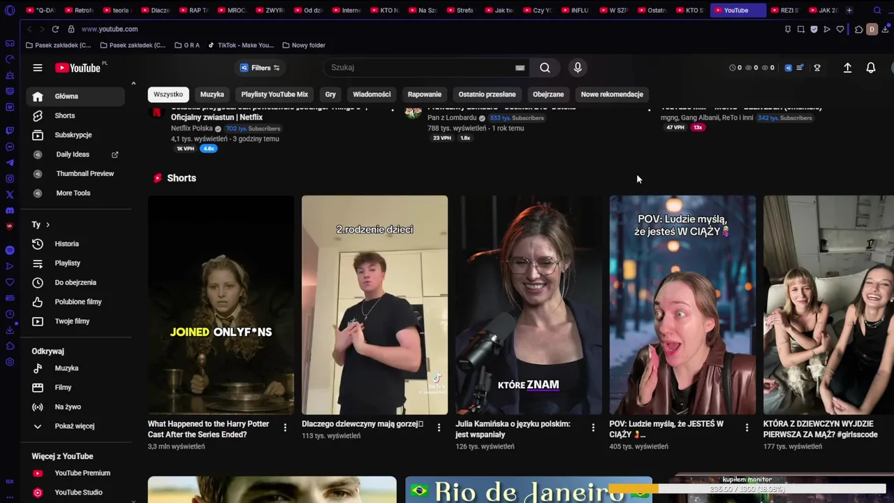Viewport: 894px width, 503px height.
Task: Open the YouTube hamburger guide menu
Action: (38, 68)
